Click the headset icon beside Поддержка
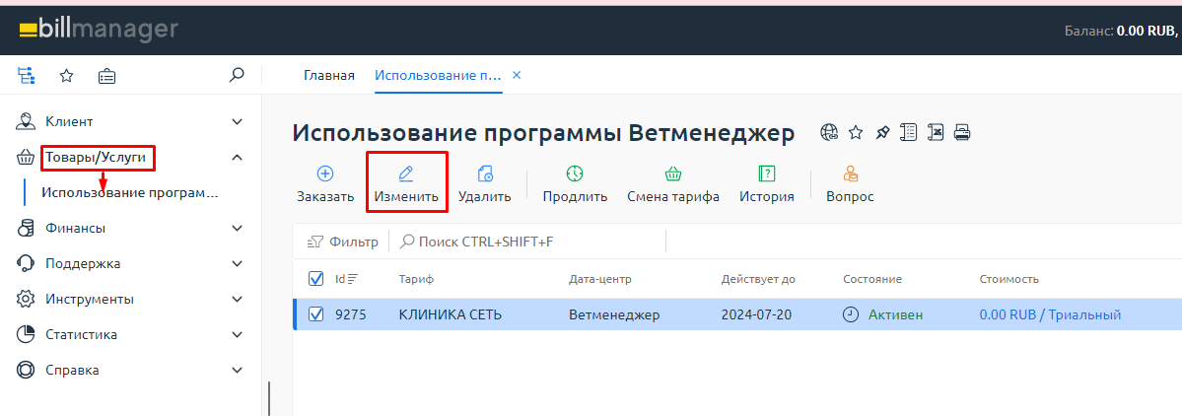This screenshot has height=416, width=1182. coord(26,263)
